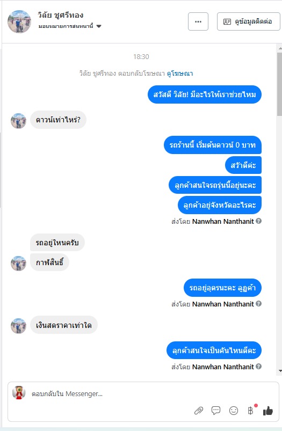Viewport: 282px width, 431px height.
Task: Select the 'รถร้านนี้ เริ่มต้นดาวน์ 0 บาท' message
Action: pos(213,145)
